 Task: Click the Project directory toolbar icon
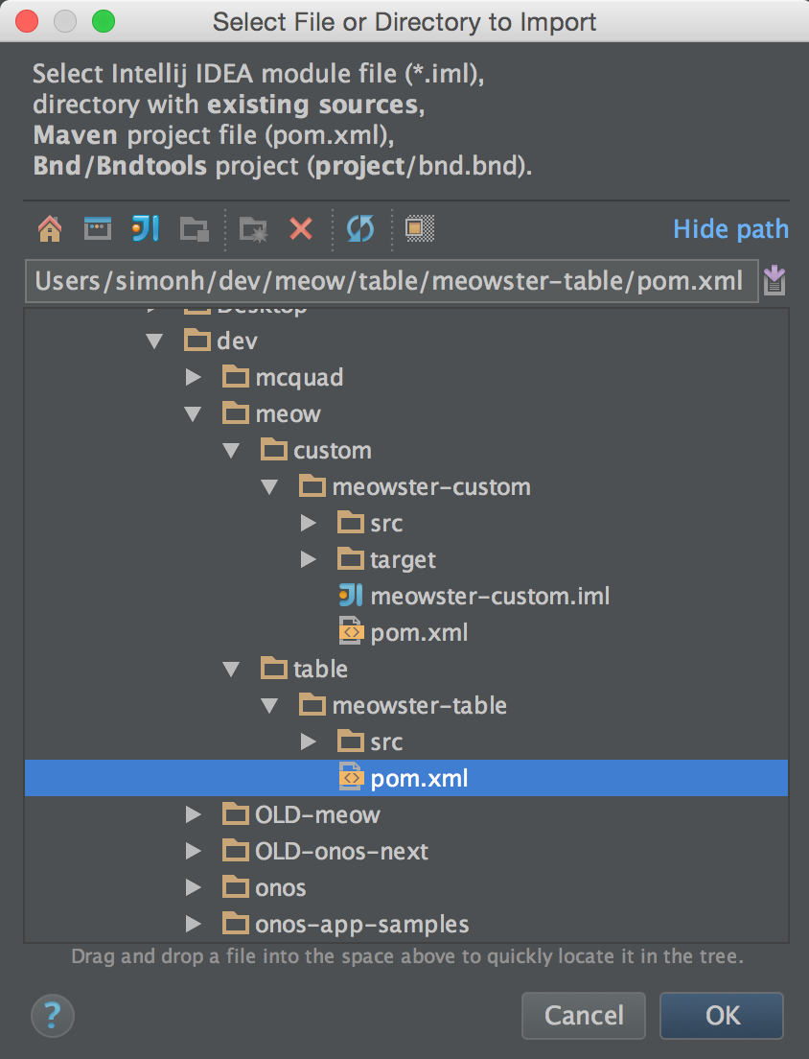146,228
